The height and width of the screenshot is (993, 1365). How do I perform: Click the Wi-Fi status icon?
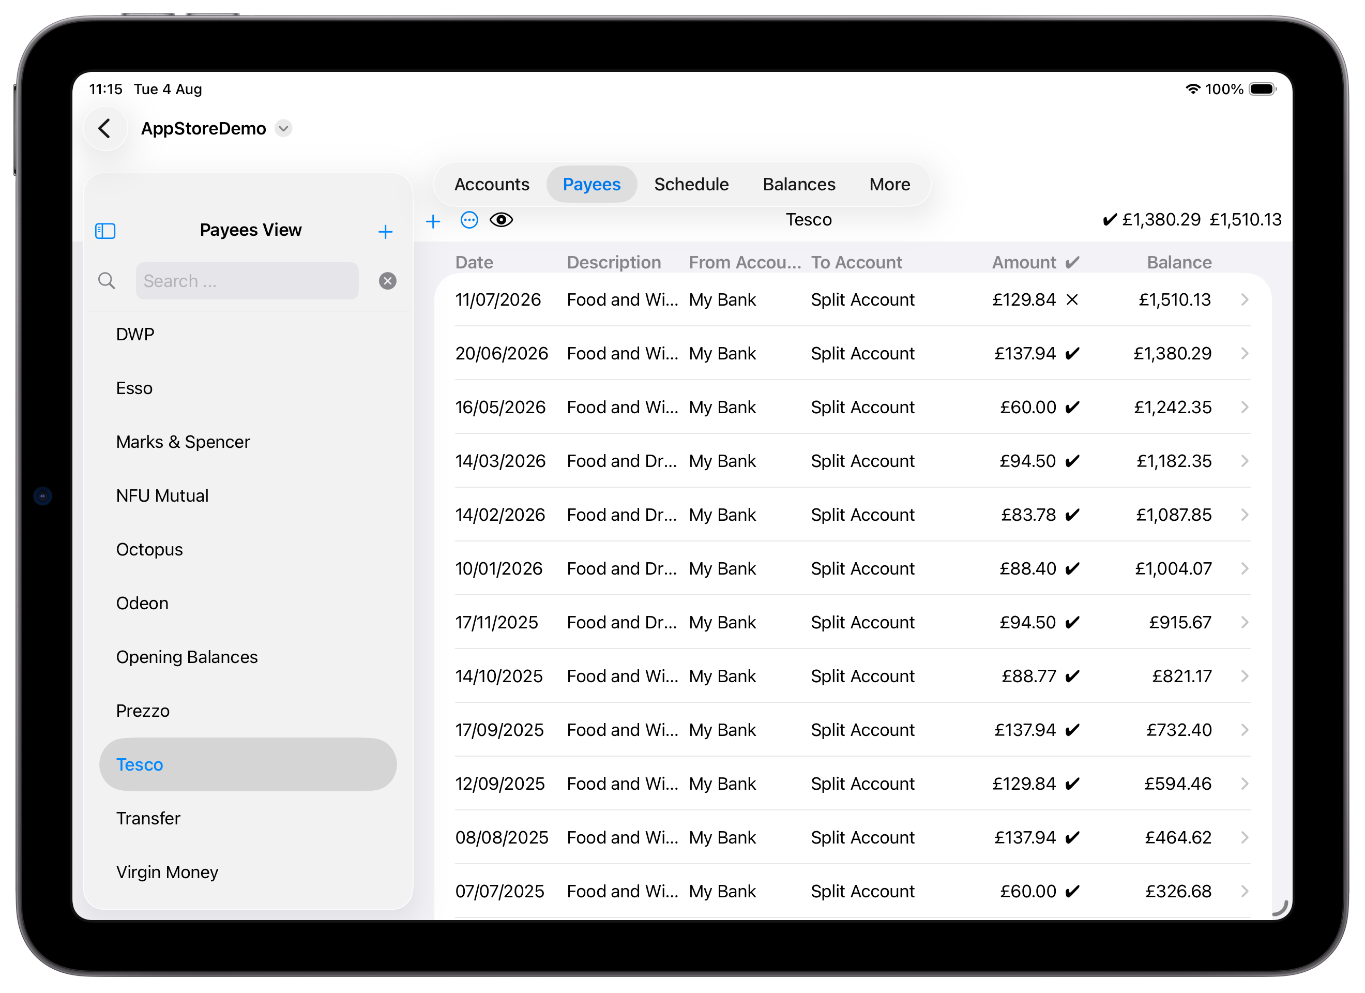(1192, 89)
